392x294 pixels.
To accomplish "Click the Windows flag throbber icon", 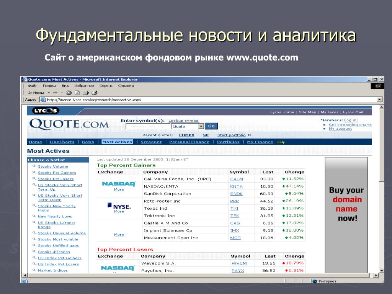I will point(378,86).
